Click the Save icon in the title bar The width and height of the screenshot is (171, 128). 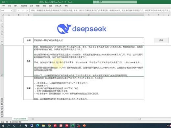click(x=3, y=2)
